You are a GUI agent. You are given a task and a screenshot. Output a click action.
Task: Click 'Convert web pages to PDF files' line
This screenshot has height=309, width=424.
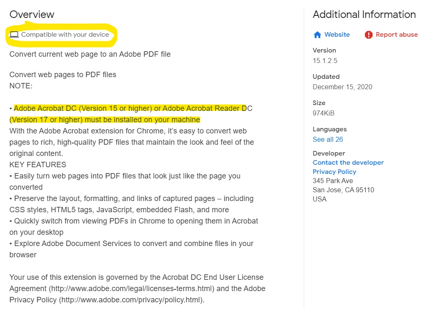(x=63, y=75)
